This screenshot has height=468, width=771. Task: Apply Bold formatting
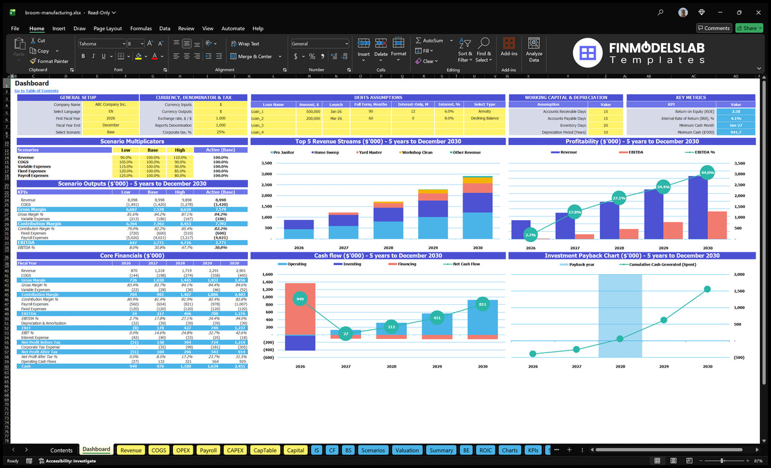pos(83,56)
